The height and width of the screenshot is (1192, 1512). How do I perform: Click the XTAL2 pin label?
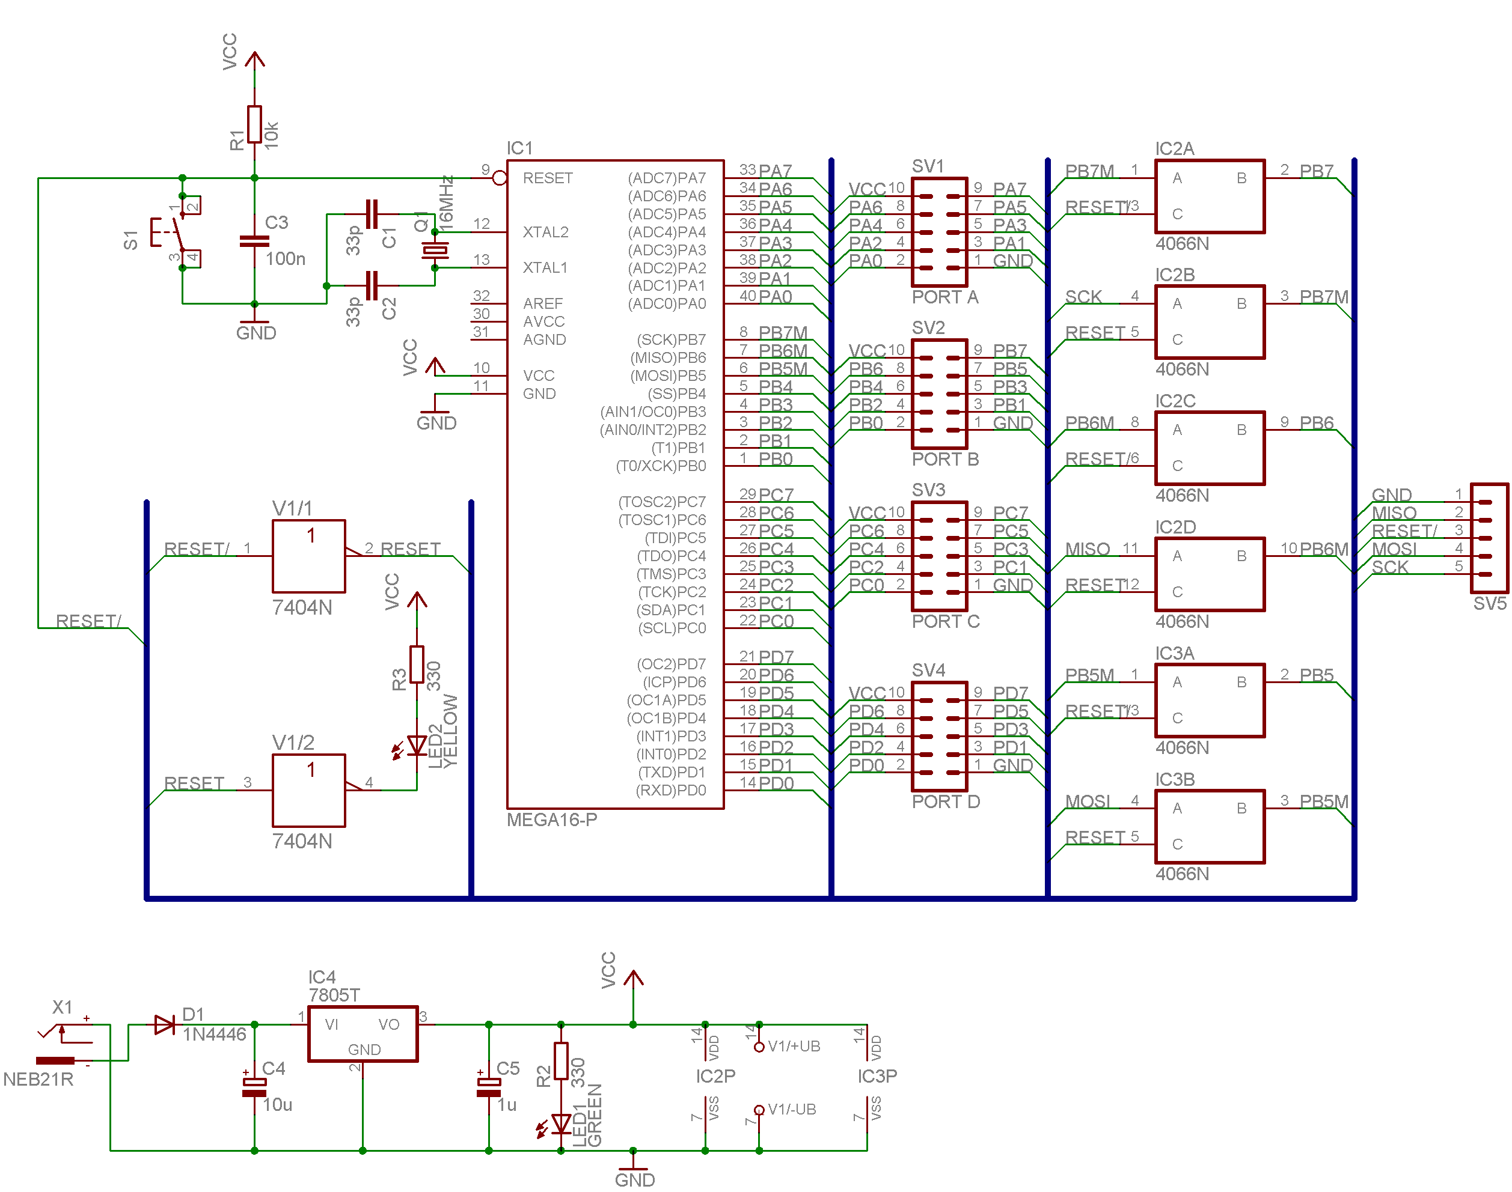[545, 232]
